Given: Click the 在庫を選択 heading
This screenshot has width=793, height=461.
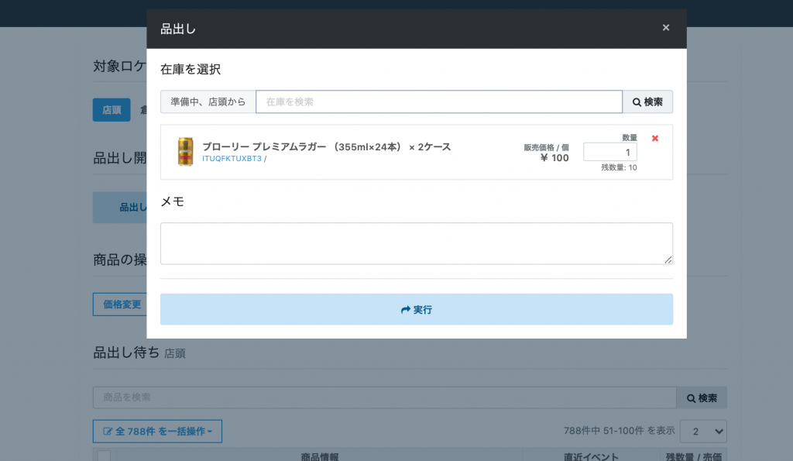Looking at the screenshot, I should tap(191, 69).
